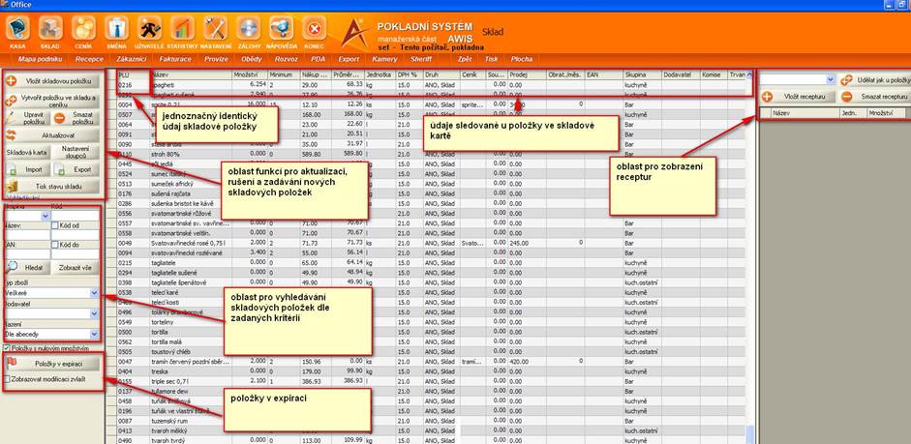Enable Zobrazovat modifikaci zvlášť checkbox
This screenshot has height=444, width=911.
[7, 378]
